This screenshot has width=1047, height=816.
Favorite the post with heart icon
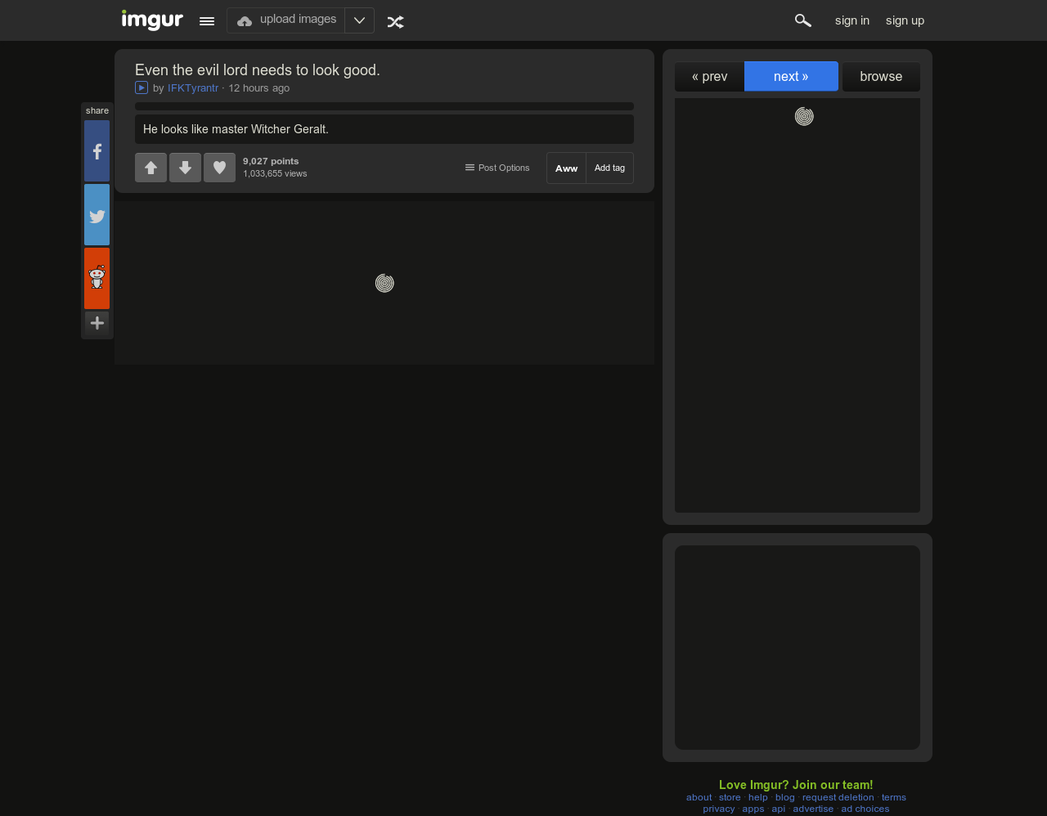219,168
